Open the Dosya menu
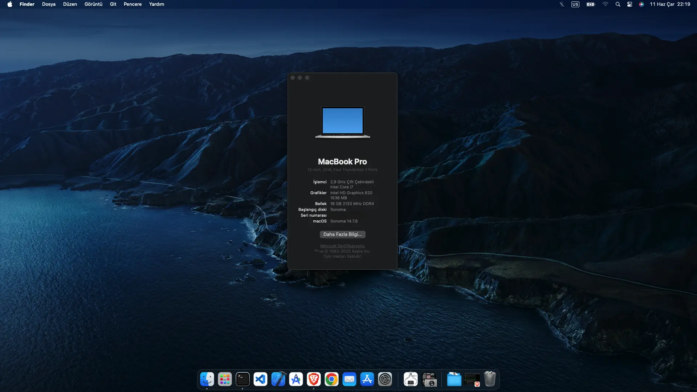 click(49, 4)
